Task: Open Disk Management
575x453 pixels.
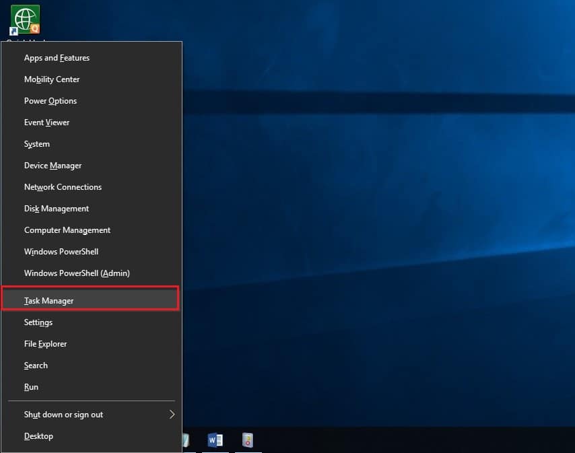Action: click(x=92, y=209)
